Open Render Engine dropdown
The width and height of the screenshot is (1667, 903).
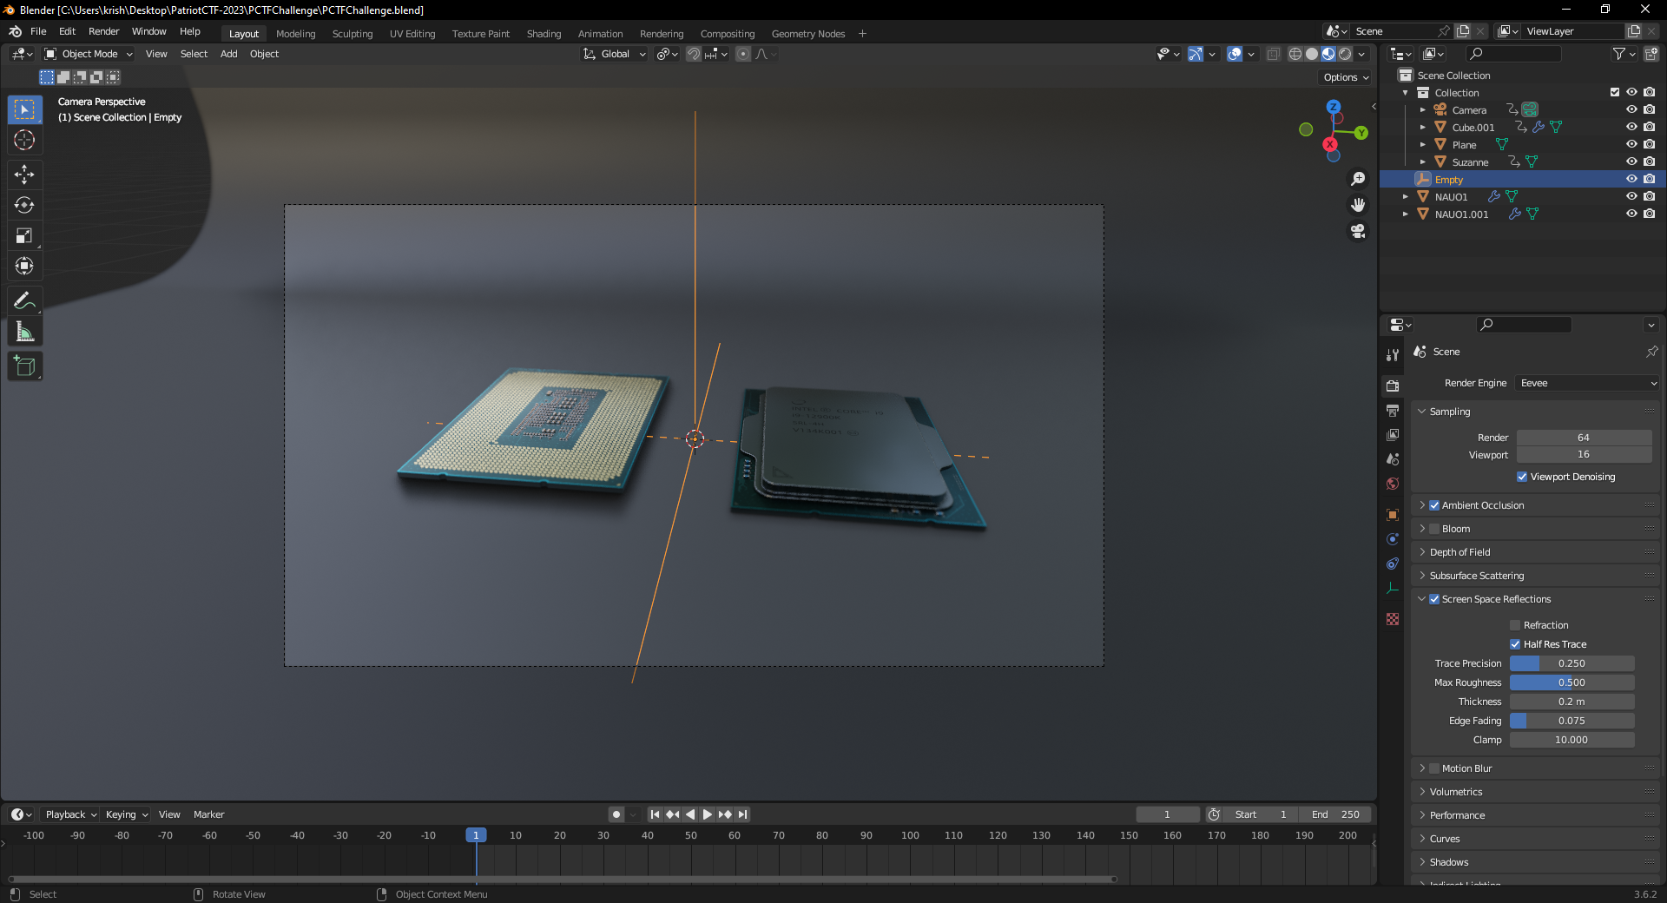(1588, 383)
